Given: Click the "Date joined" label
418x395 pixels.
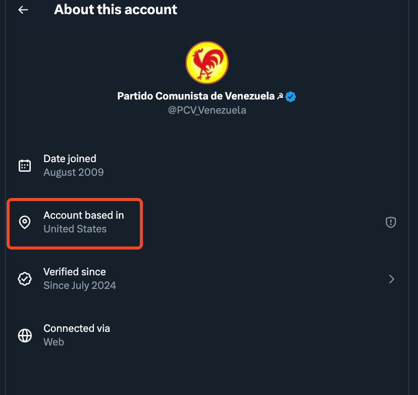Looking at the screenshot, I should click(x=70, y=159).
